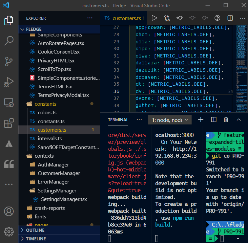
Task: Click the quote marks activity bar icon
Action: coord(9,164)
